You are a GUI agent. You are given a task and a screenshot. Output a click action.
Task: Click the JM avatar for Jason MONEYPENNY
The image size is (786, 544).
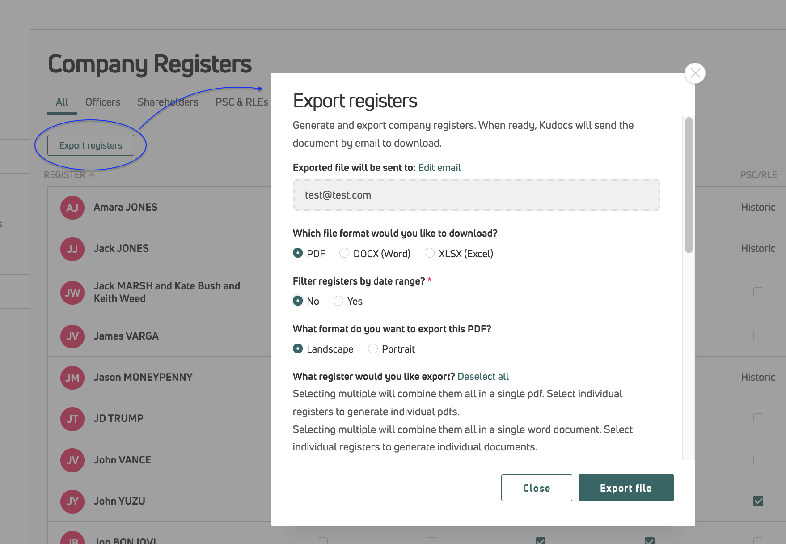pyautogui.click(x=72, y=378)
